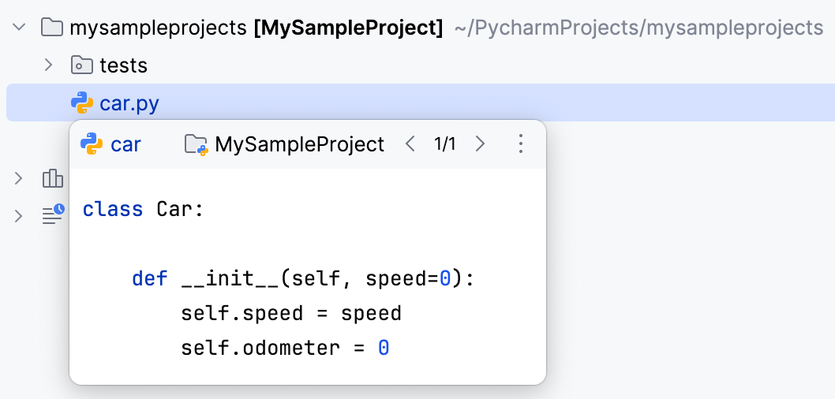Go to next definition with right arrow
Image resolution: width=835 pixels, height=399 pixels.
coord(480,144)
